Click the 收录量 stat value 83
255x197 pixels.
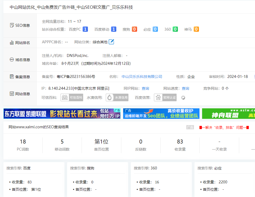(180, 142)
